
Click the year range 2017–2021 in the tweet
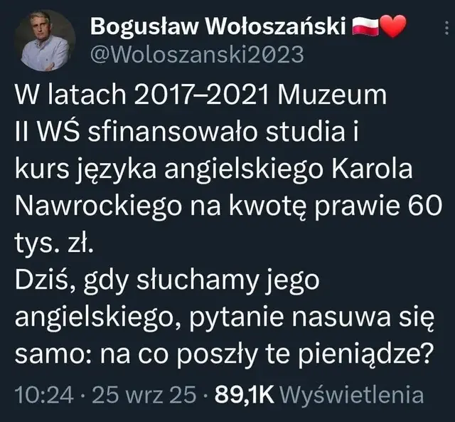(x=201, y=95)
